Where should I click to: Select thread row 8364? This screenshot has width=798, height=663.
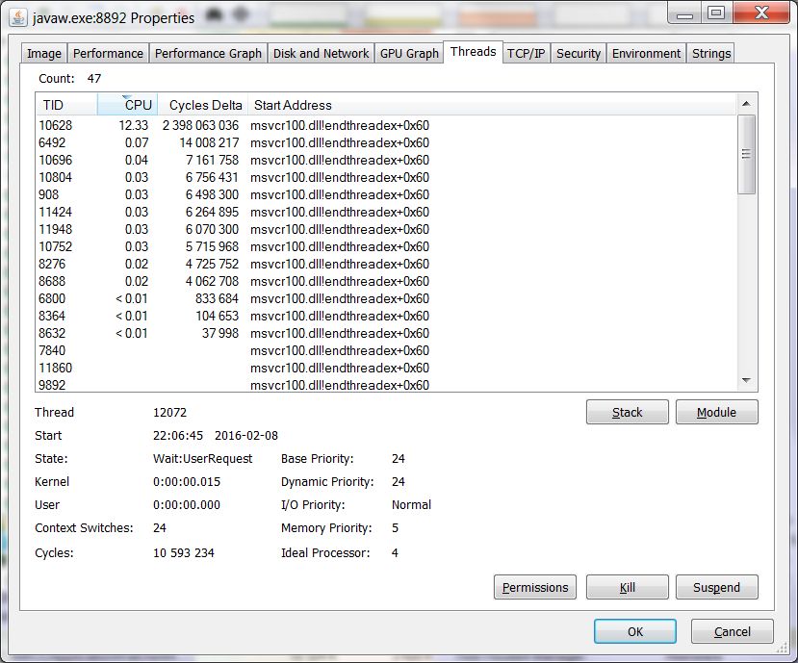tap(386, 316)
